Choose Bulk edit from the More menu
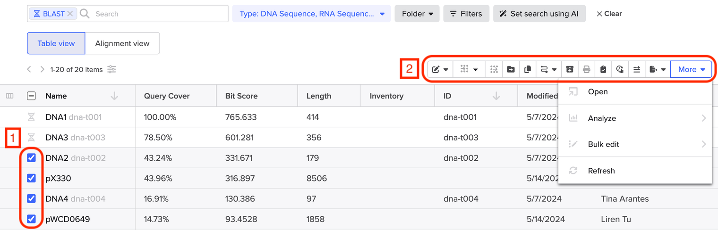The image size is (718, 230). pos(603,144)
